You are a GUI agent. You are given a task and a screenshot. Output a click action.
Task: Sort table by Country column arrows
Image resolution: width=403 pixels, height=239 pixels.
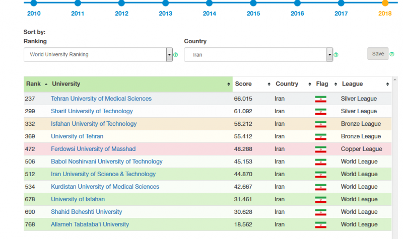point(309,84)
